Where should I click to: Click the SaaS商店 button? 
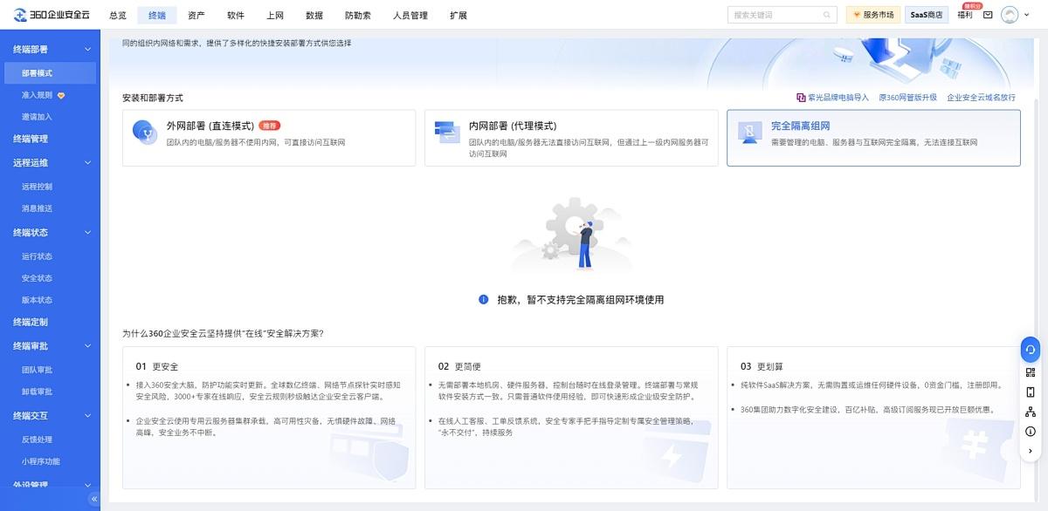927,15
